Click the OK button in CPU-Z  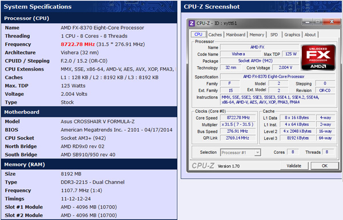coord(325,166)
